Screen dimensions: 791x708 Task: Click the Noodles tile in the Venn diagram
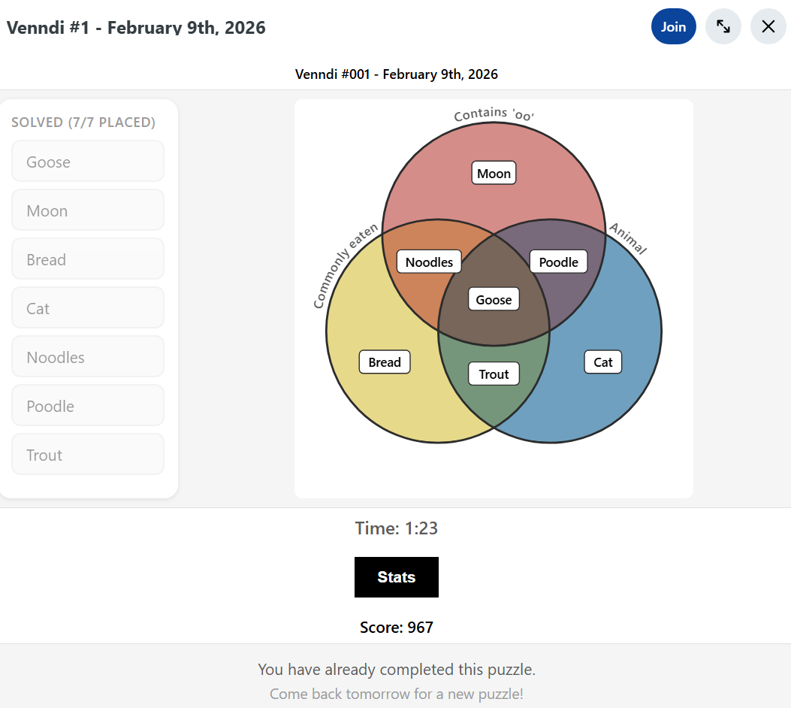tap(429, 262)
